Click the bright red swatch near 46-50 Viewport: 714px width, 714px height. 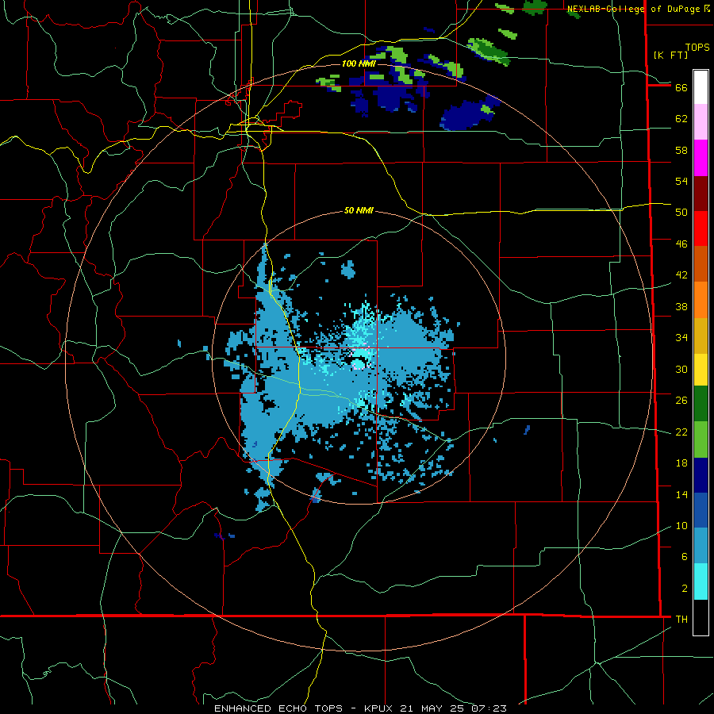point(701,228)
